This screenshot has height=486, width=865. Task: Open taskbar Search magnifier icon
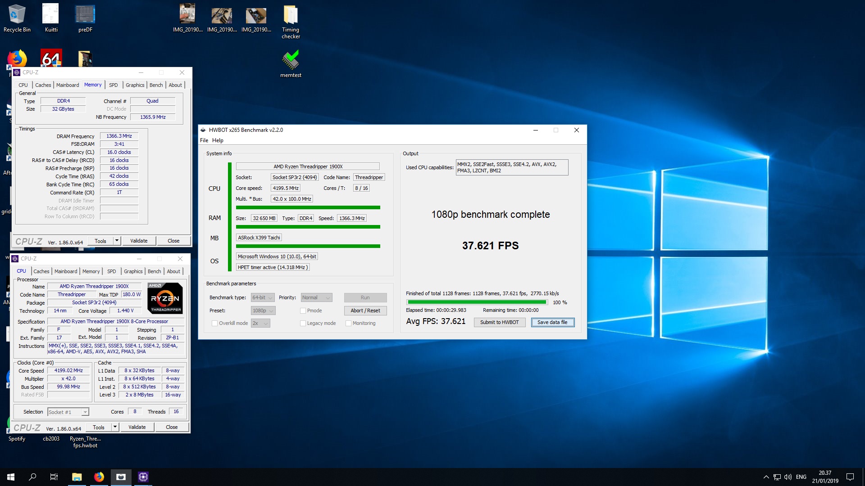(32, 477)
